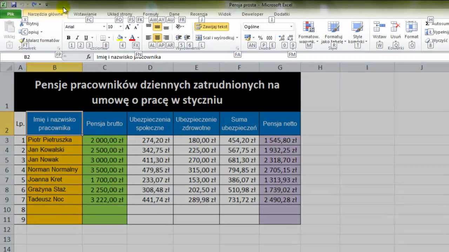449x252 pixels.
Task: Apply percent style with the % icon
Action: coord(260,37)
